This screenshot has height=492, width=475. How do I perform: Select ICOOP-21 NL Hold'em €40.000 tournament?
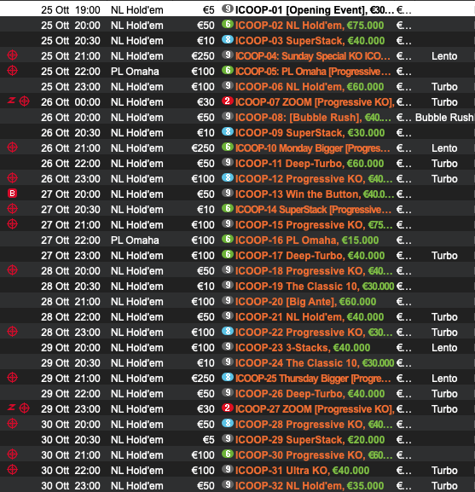[x=310, y=317]
